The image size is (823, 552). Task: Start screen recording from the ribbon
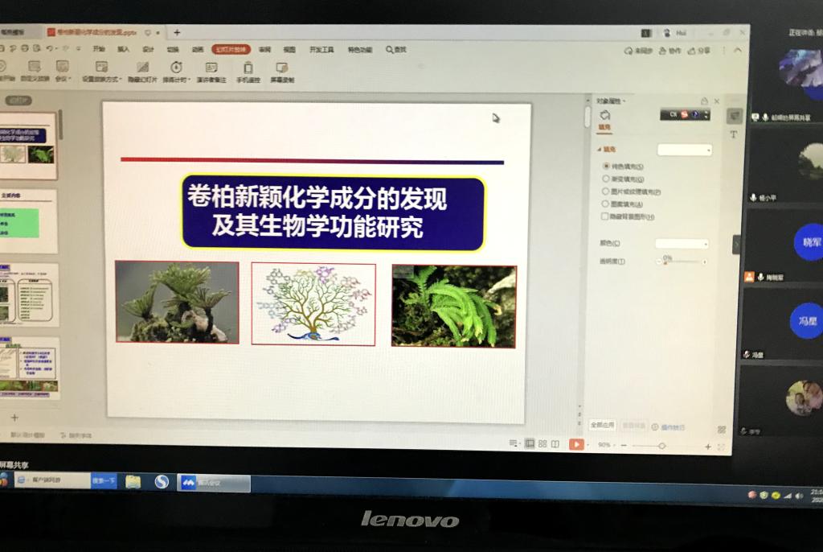(282, 68)
